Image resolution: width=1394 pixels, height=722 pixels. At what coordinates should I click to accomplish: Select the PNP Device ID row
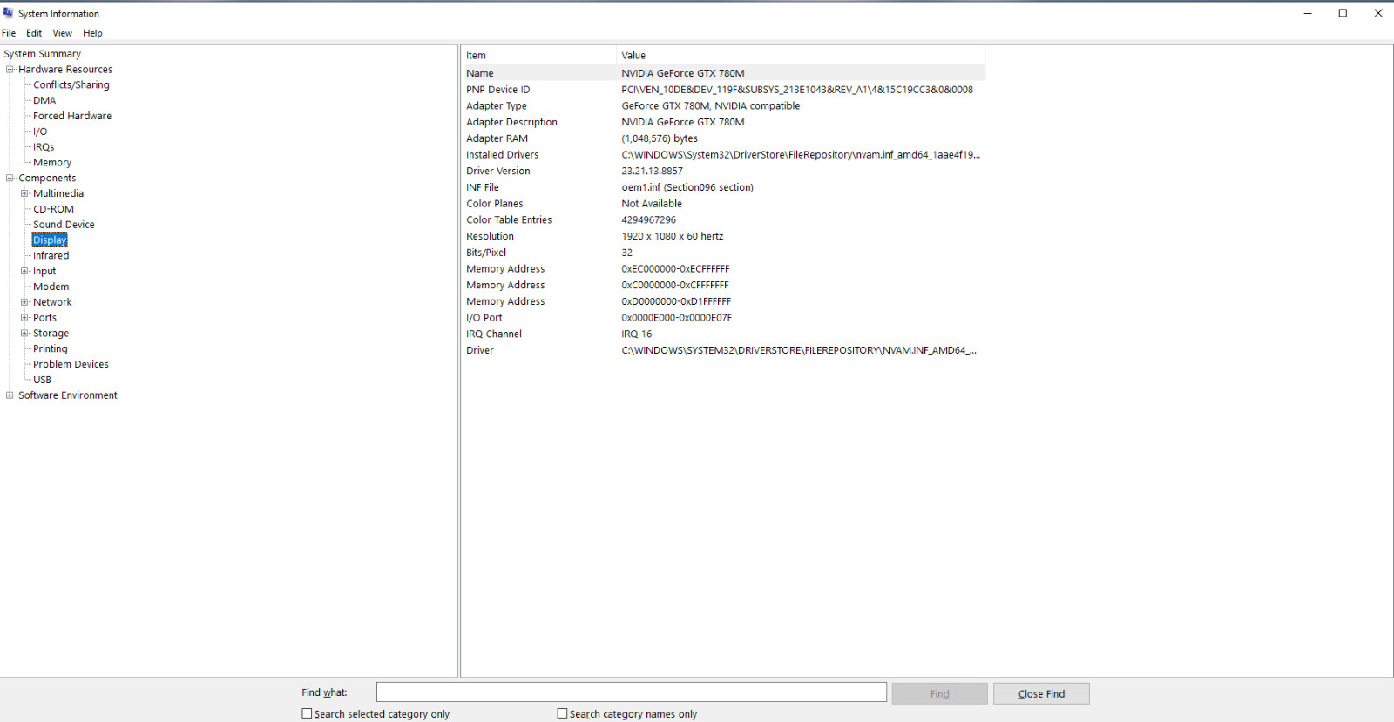coord(723,90)
